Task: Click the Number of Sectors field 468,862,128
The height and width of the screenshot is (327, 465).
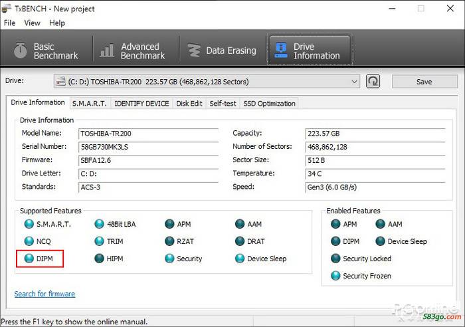Action: tap(375, 147)
